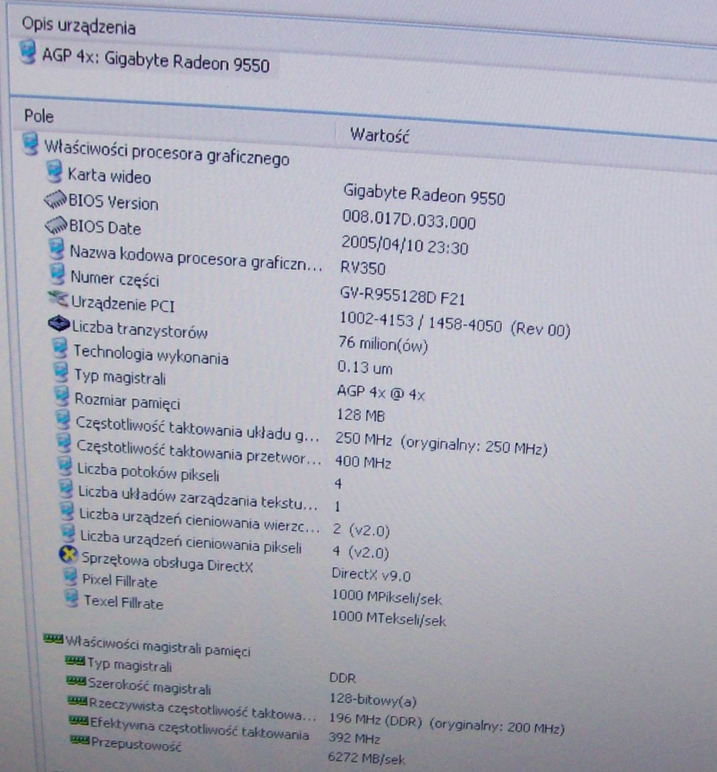
Task: Click the BIOS Version chip icon
Action: coord(55,200)
